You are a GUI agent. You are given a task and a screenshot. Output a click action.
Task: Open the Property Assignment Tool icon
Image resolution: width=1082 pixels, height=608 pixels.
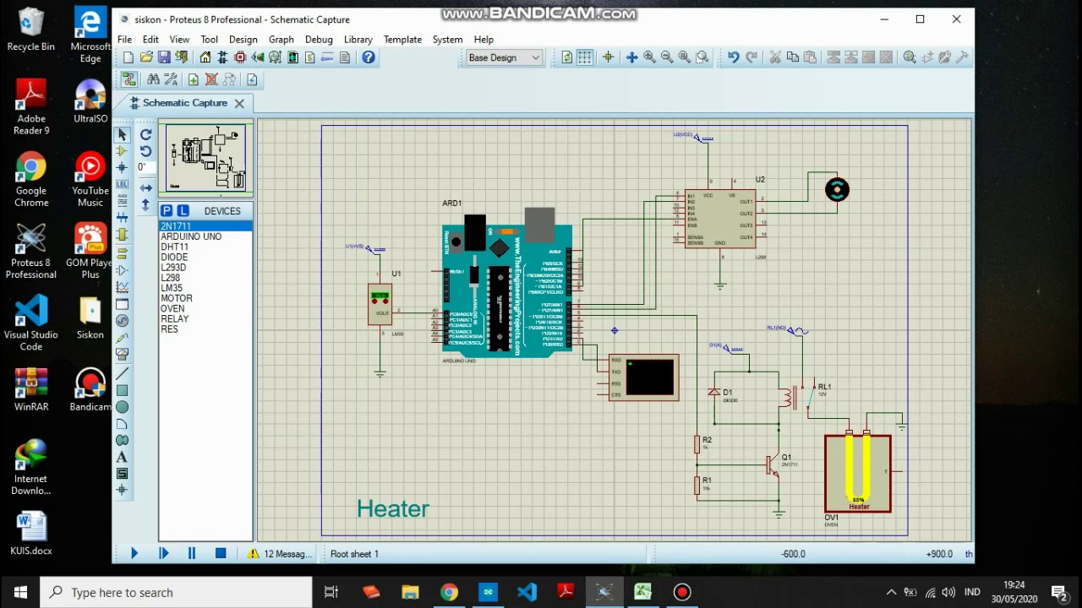coord(171,79)
